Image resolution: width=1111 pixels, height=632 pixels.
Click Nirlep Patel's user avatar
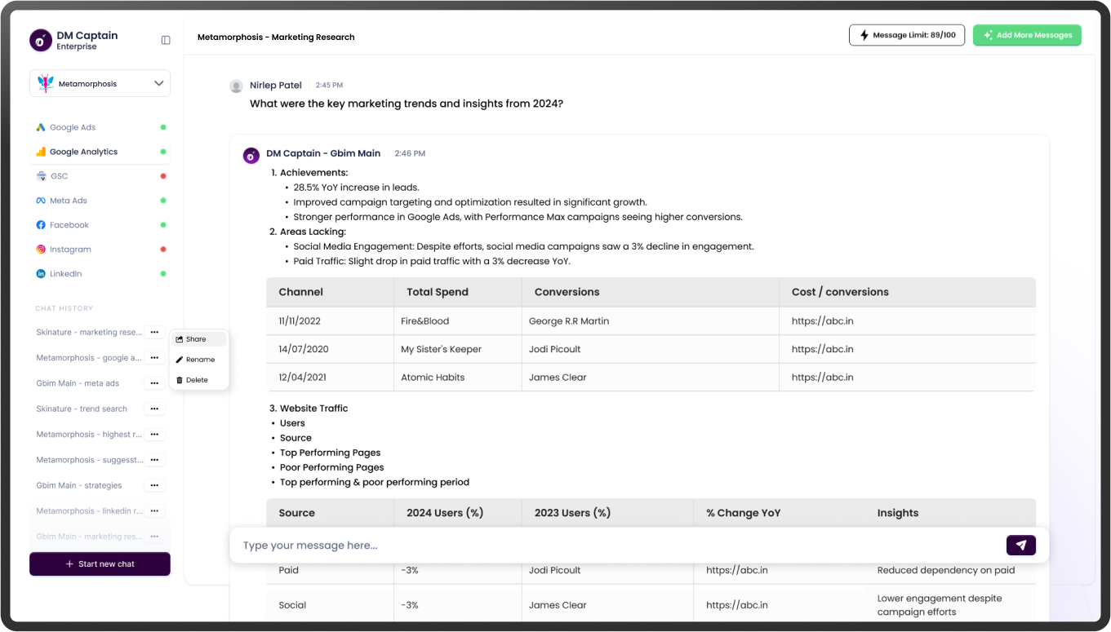pyautogui.click(x=236, y=86)
